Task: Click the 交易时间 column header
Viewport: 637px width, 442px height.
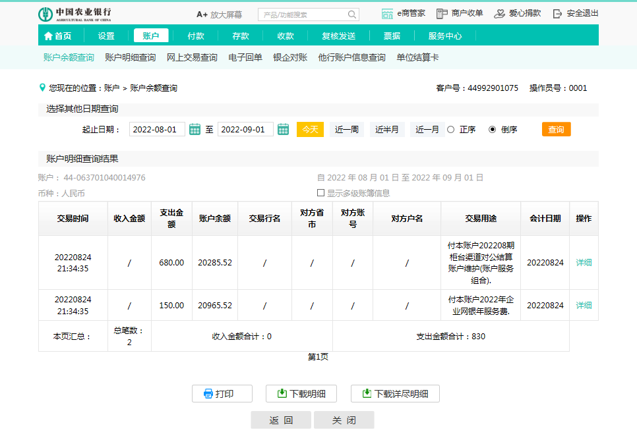Action: [73, 218]
